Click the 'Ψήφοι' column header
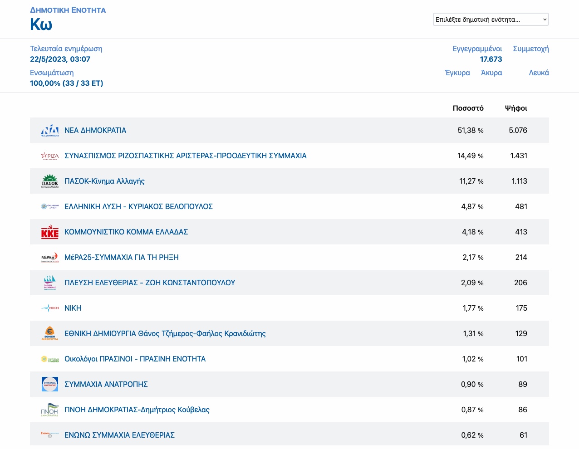The image size is (579, 449). [516, 108]
